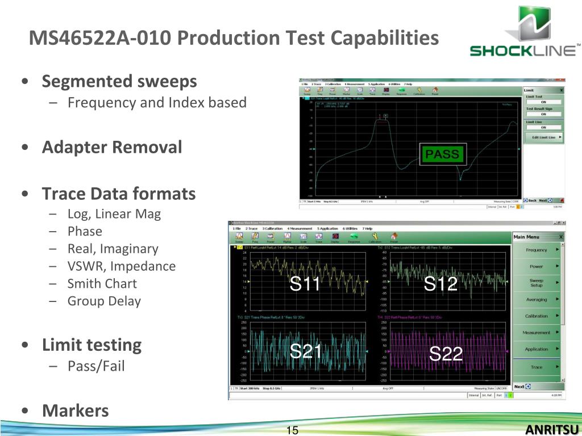Open 4 Measurement menu in lower window
582x436 pixels.
(300, 228)
